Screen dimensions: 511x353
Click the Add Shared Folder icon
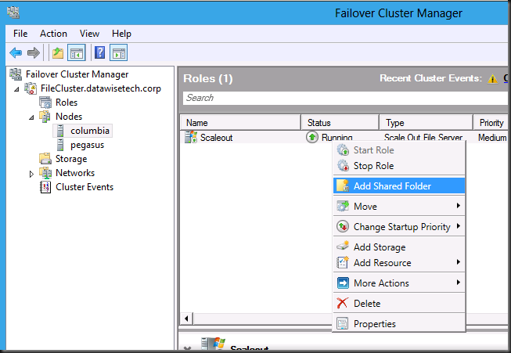pos(343,186)
